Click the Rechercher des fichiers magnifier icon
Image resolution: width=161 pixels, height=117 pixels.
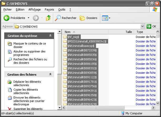click(x=10, y=60)
